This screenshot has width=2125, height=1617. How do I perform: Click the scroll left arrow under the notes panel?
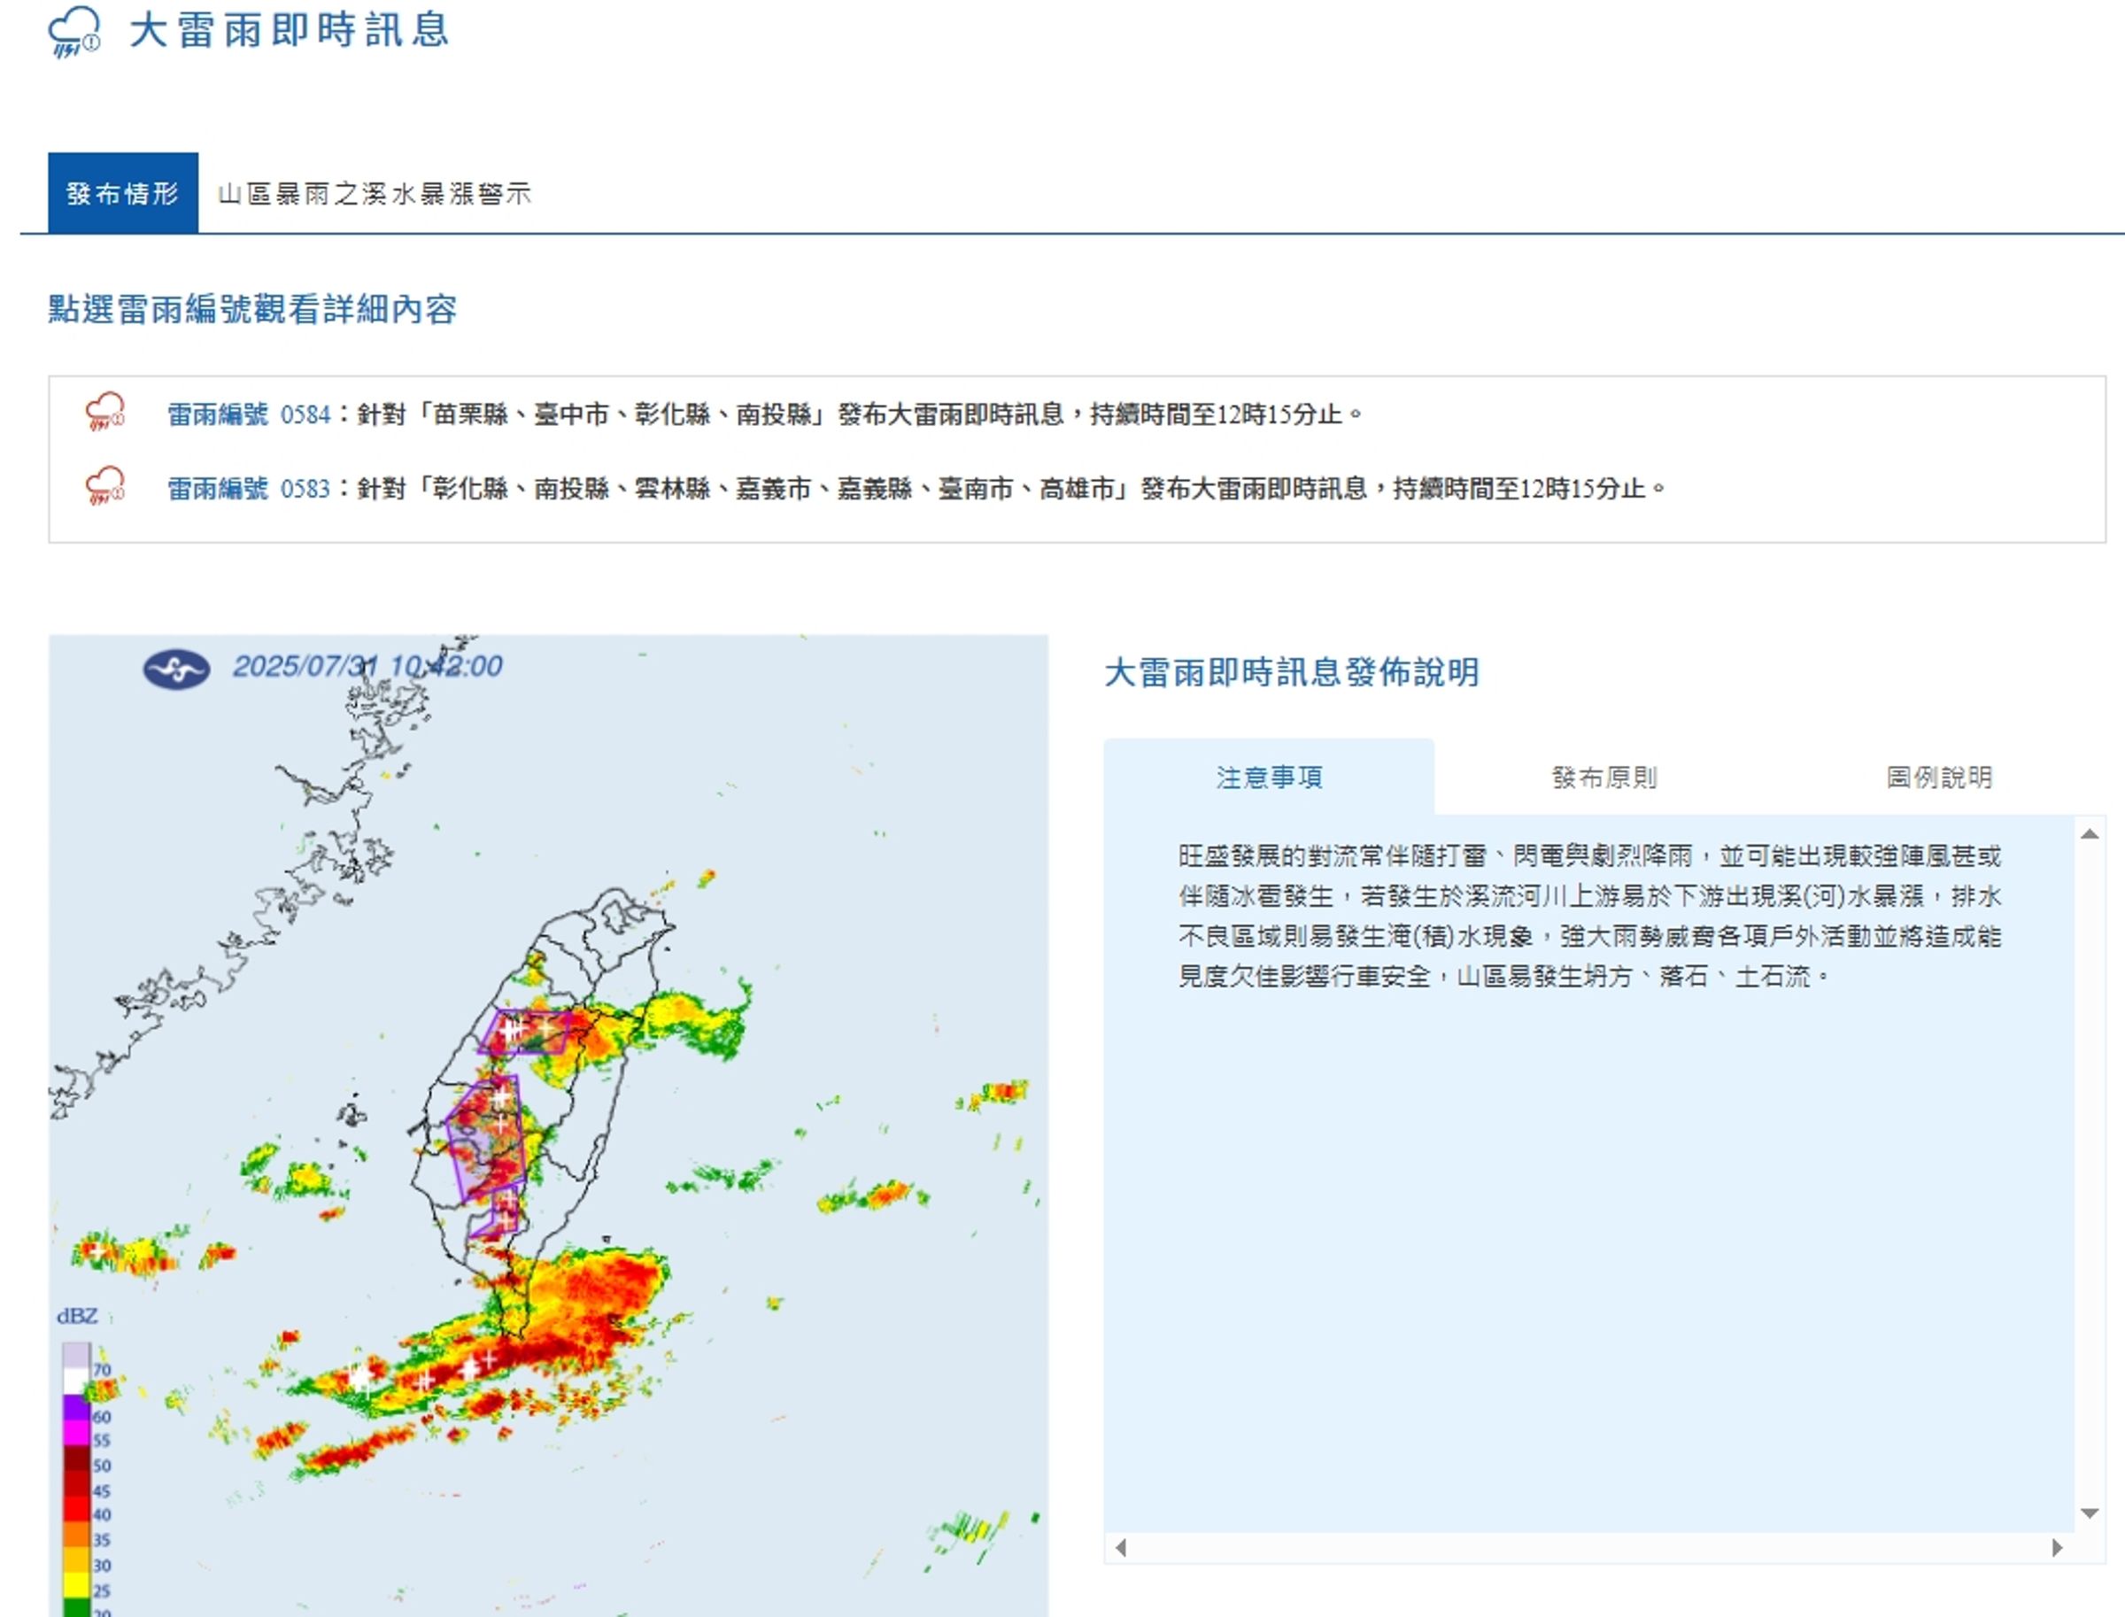point(1120,1548)
